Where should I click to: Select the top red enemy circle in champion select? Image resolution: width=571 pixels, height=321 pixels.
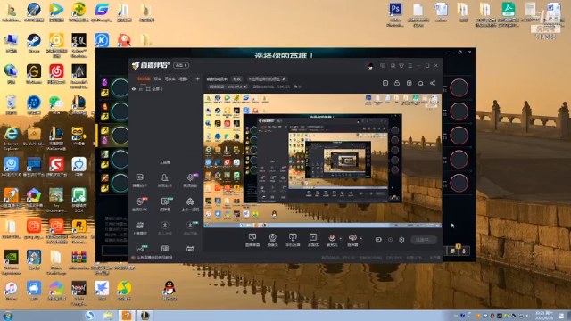click(x=459, y=87)
